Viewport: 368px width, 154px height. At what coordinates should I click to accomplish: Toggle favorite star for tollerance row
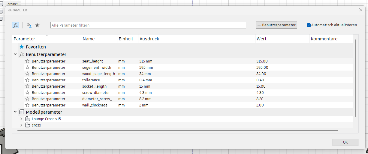(27, 80)
